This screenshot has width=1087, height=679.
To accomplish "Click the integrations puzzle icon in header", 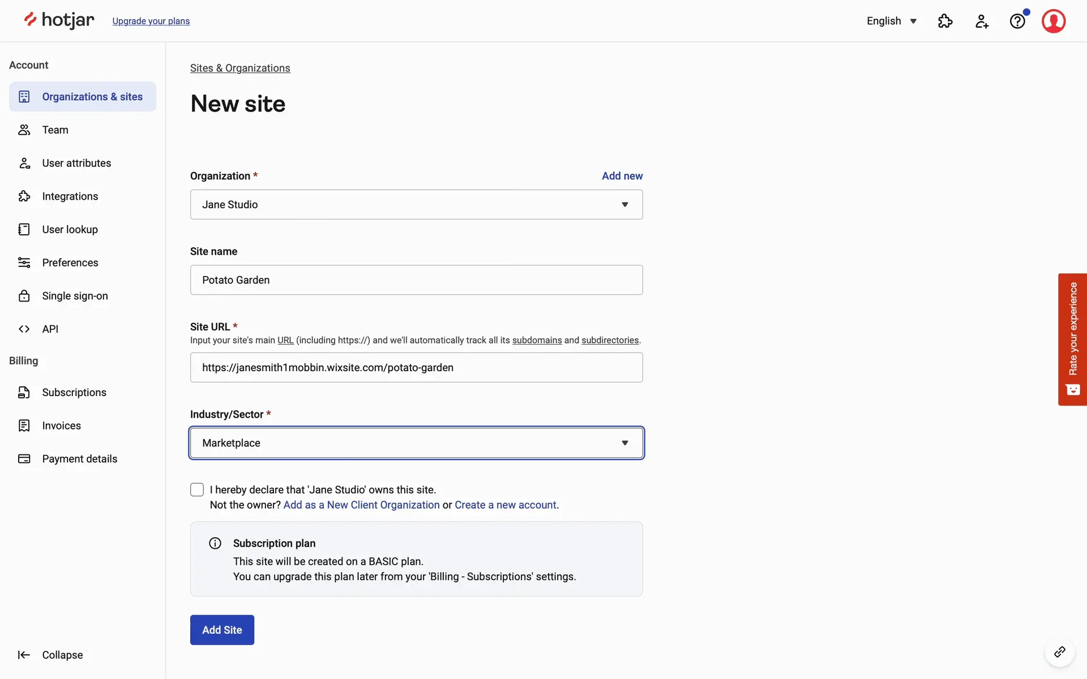I will pyautogui.click(x=945, y=21).
